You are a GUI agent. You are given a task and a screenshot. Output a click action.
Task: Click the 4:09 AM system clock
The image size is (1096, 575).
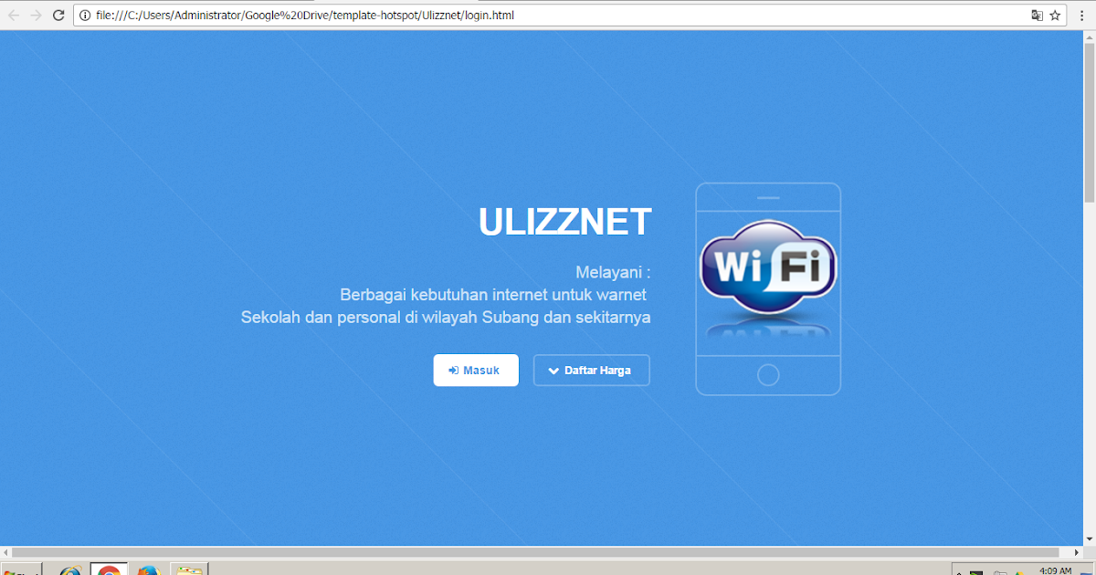(1056, 570)
